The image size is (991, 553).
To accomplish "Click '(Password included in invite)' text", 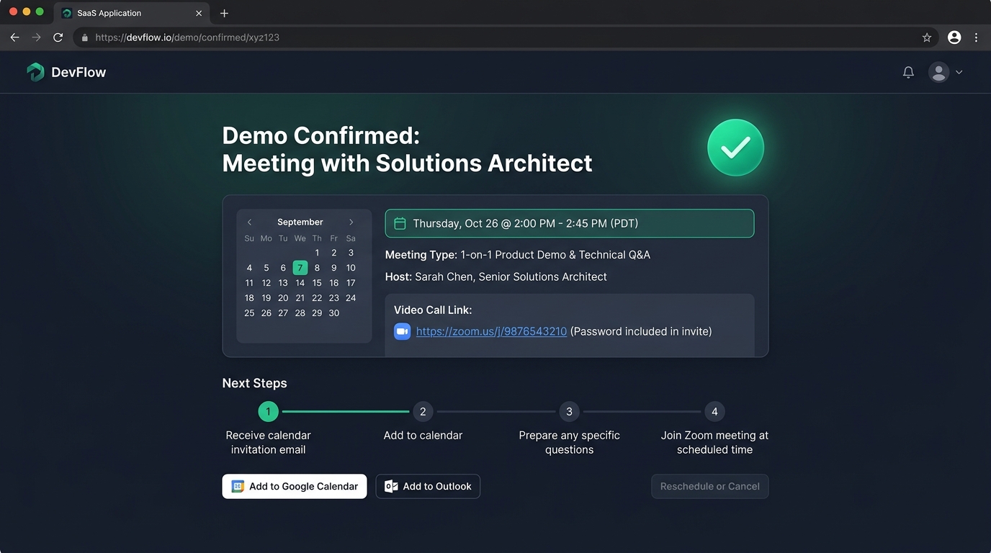I will point(641,331).
